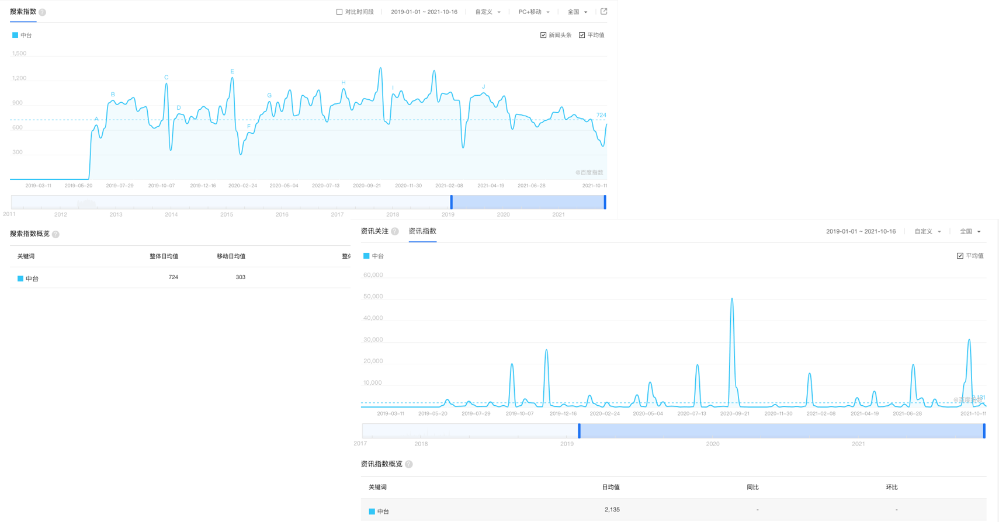Open help icon next to 资讯指数概览

pos(409,464)
